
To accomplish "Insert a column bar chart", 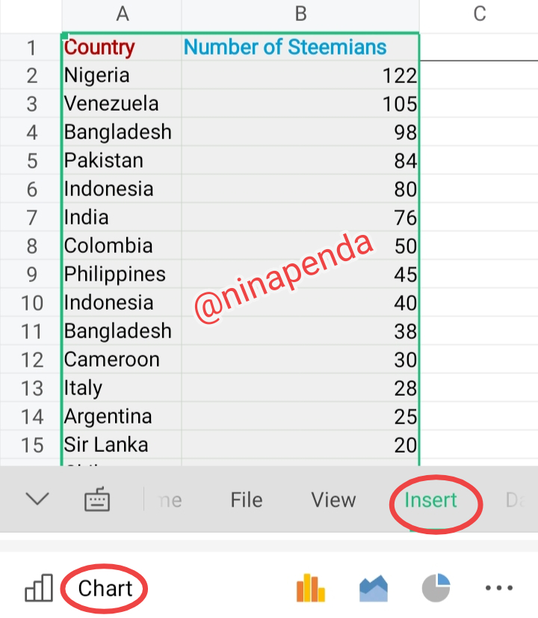I will tap(311, 588).
